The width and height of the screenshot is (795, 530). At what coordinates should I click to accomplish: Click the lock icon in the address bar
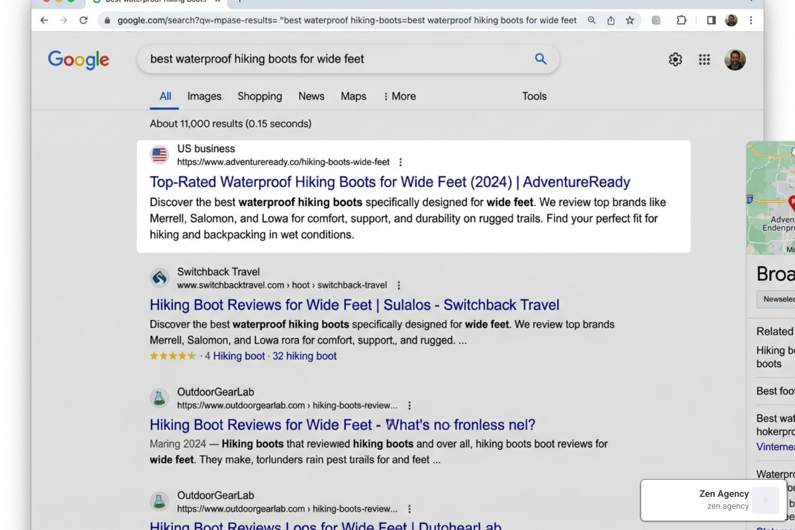[x=107, y=21]
